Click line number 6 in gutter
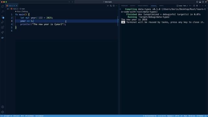This screenshot has width=208, height=117. [x=12, y=31]
